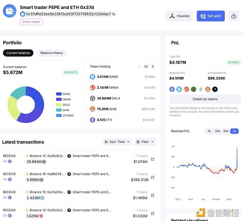243x221 pixels.
Task: Click the $5.872M current balance value
Action: [13, 72]
